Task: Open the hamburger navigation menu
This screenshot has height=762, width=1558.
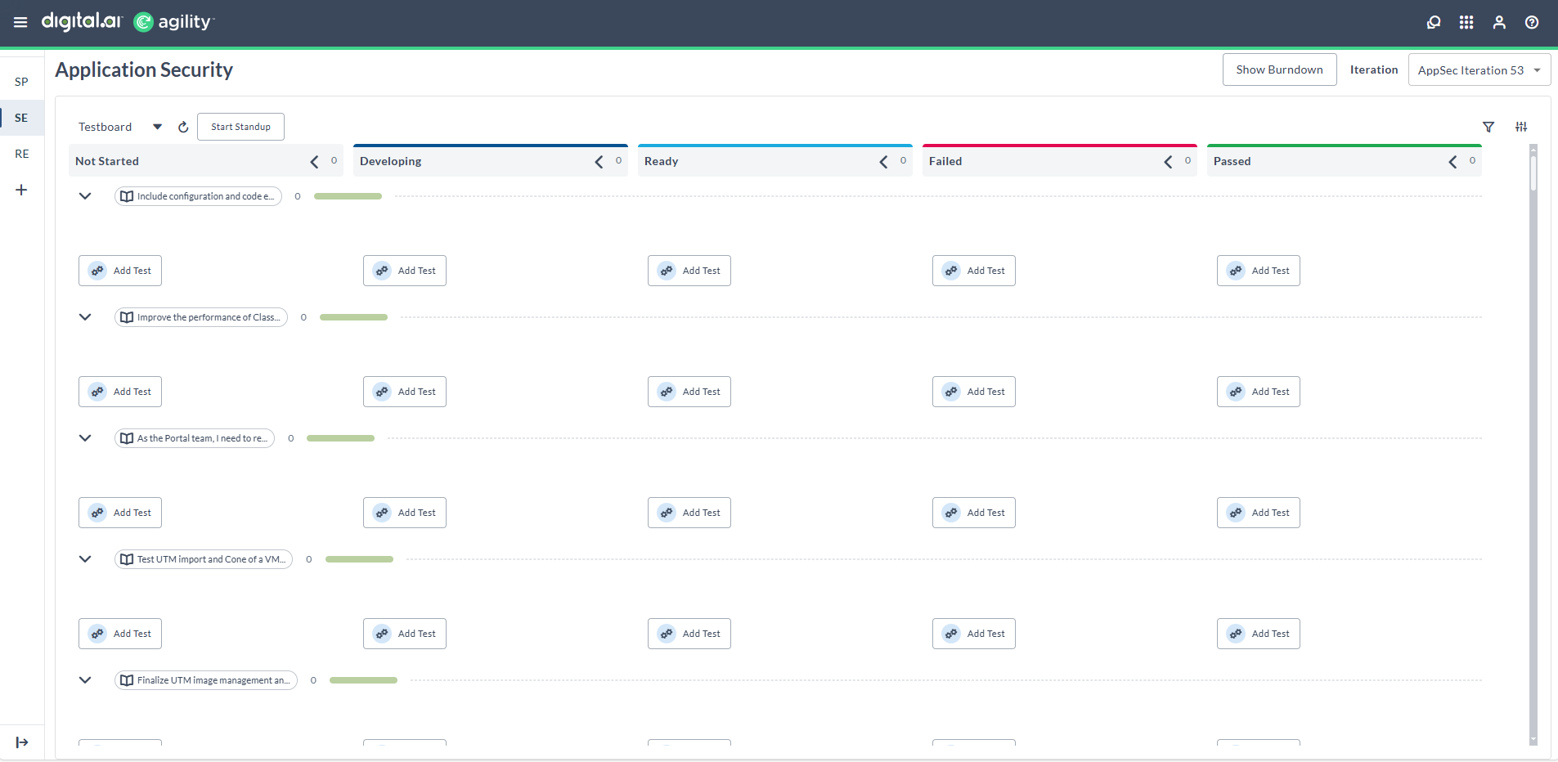Action: (x=20, y=22)
